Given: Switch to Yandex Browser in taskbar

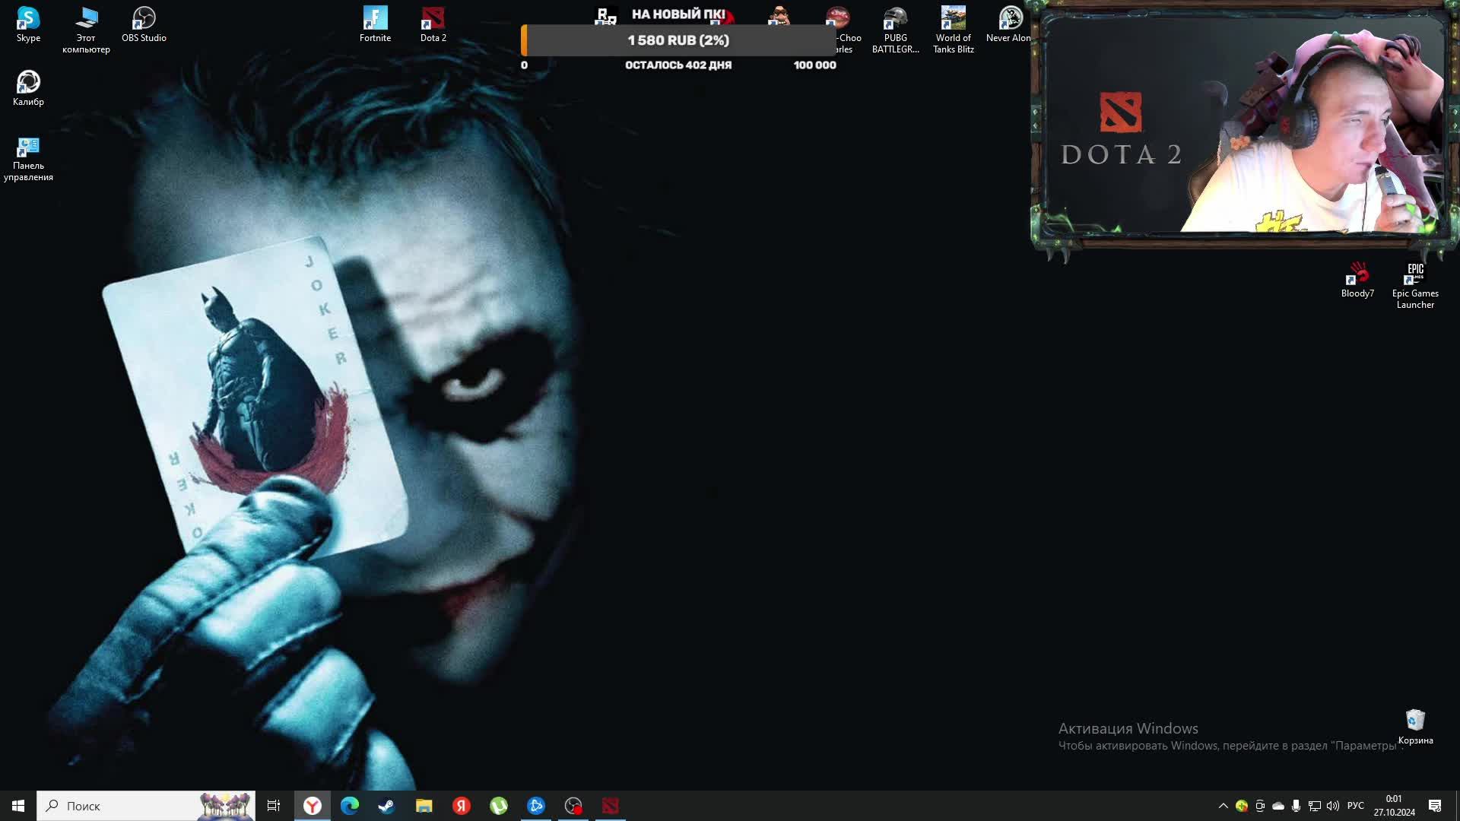Looking at the screenshot, I should tap(313, 806).
